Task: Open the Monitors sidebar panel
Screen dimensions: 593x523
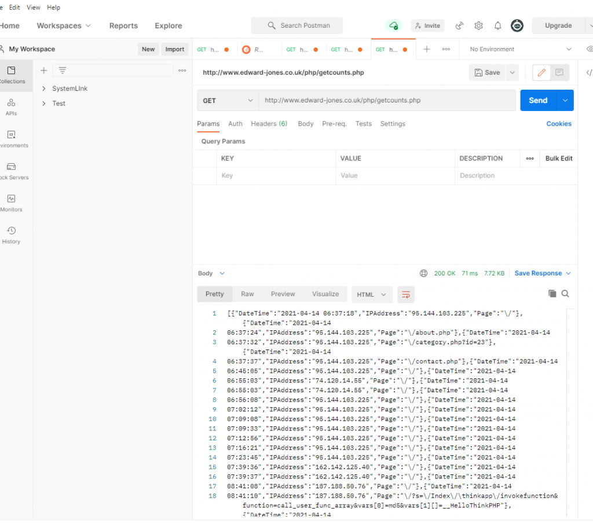Action: point(12,203)
